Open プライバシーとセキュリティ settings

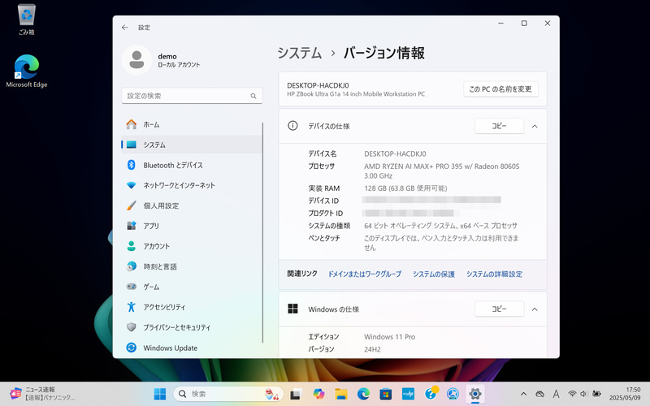point(192,327)
